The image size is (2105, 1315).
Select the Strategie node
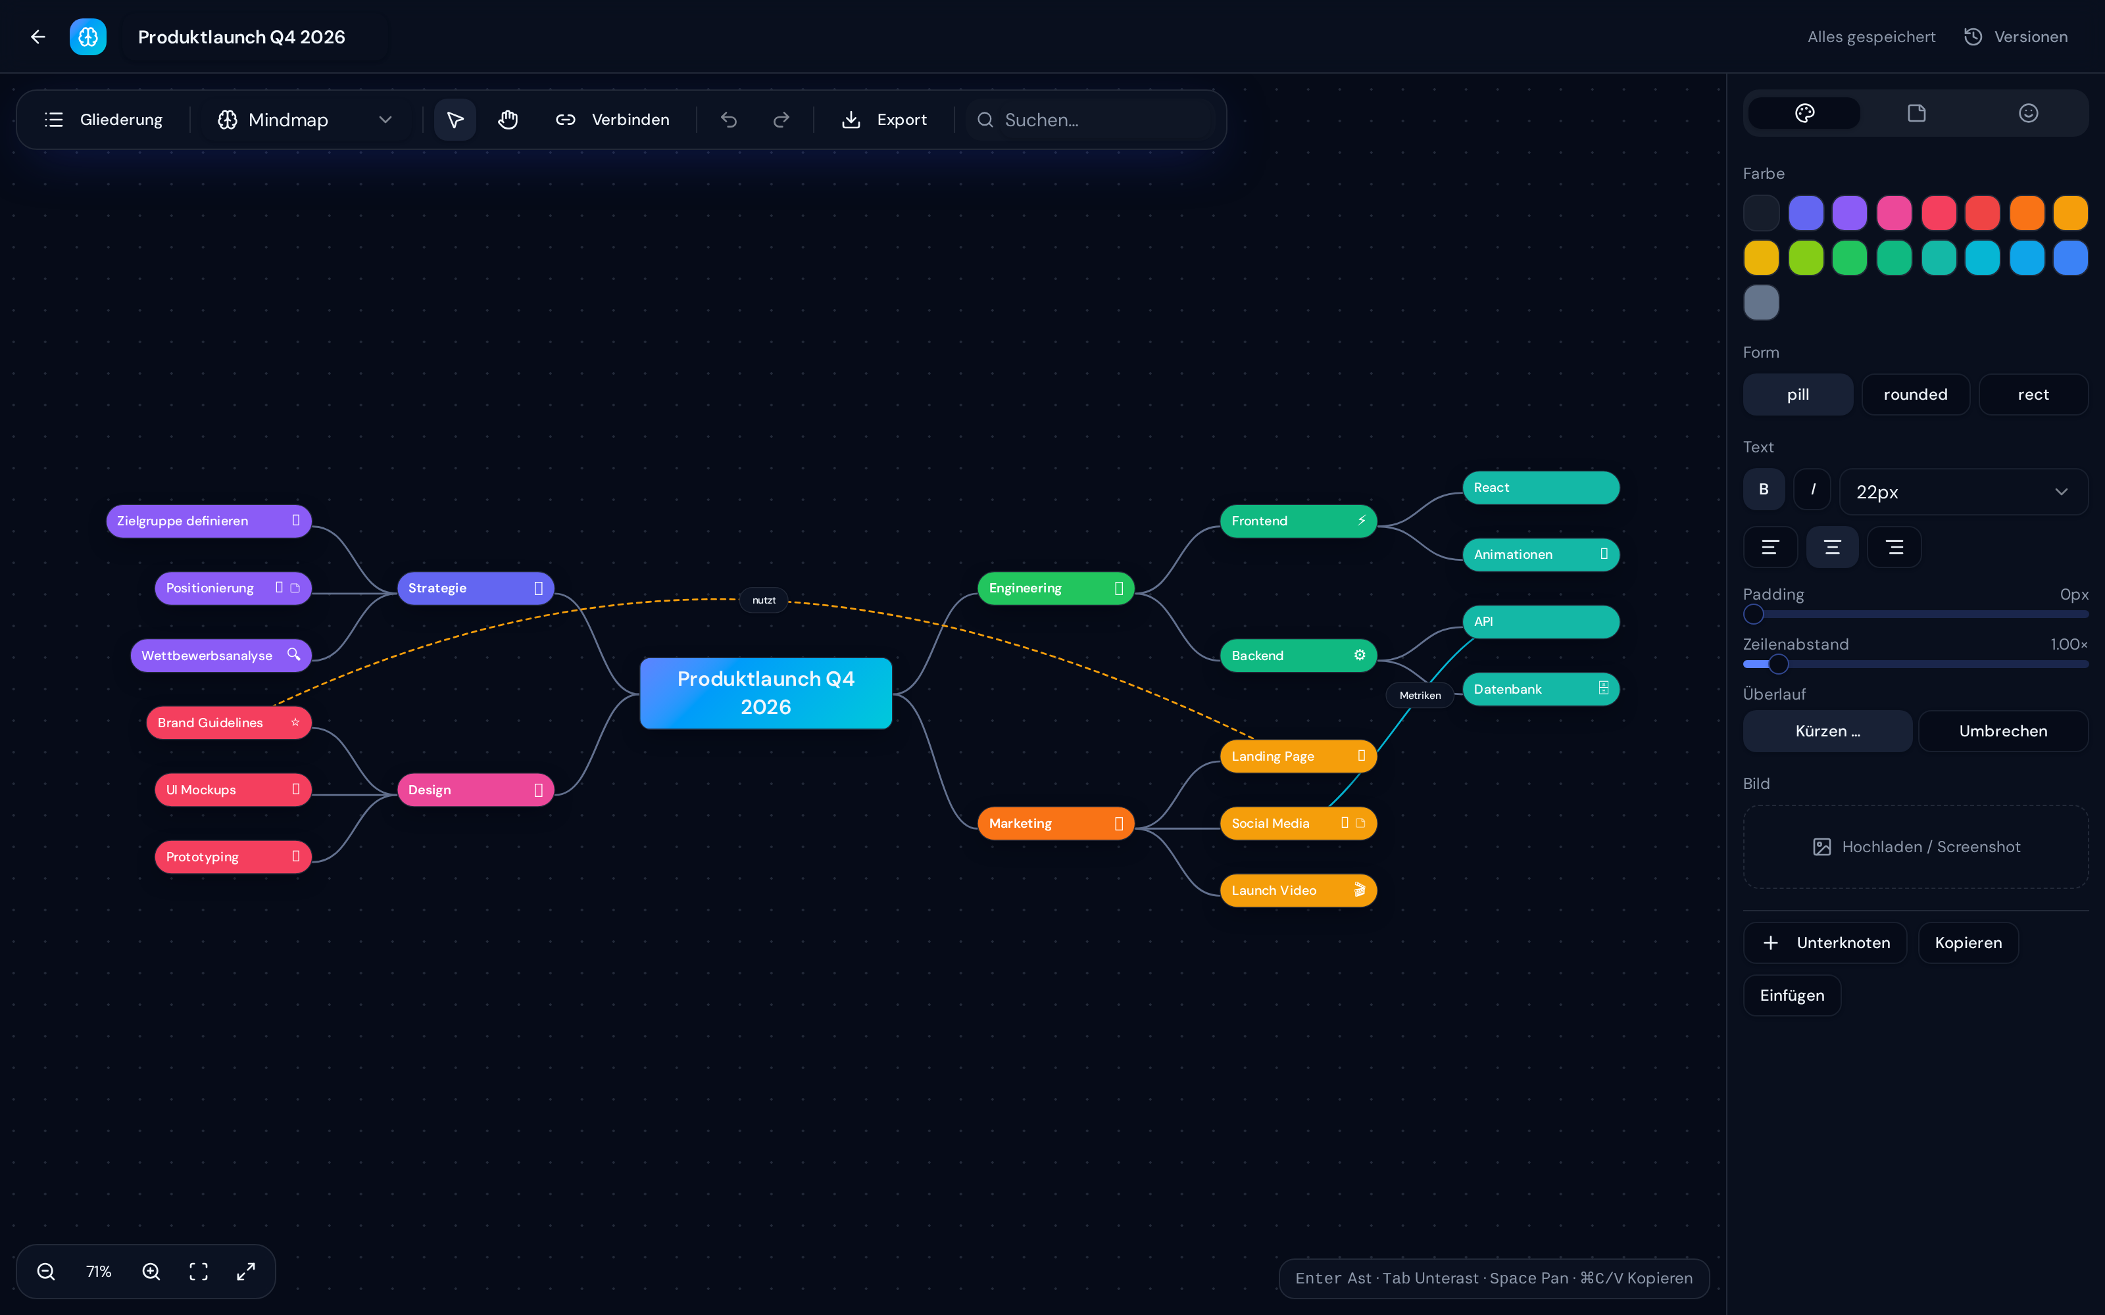(x=475, y=588)
